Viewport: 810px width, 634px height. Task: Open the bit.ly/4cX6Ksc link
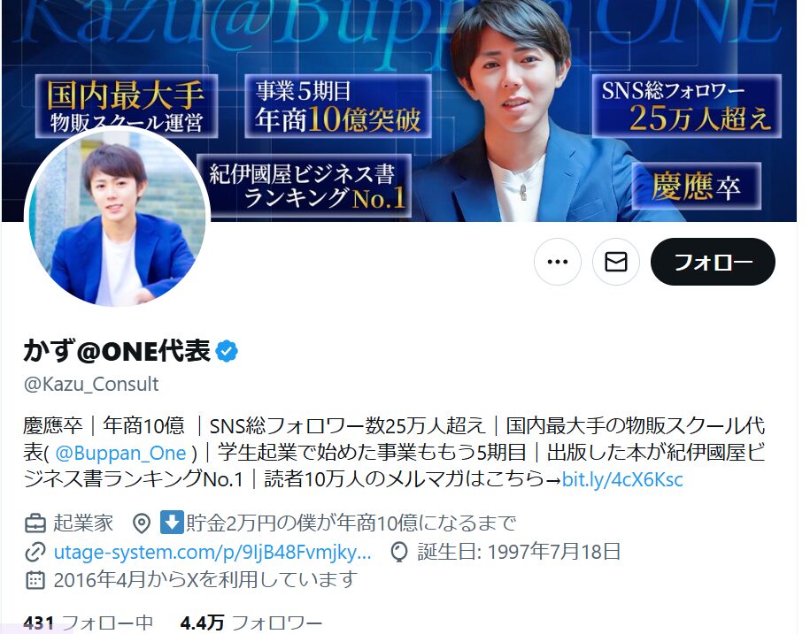click(x=622, y=480)
